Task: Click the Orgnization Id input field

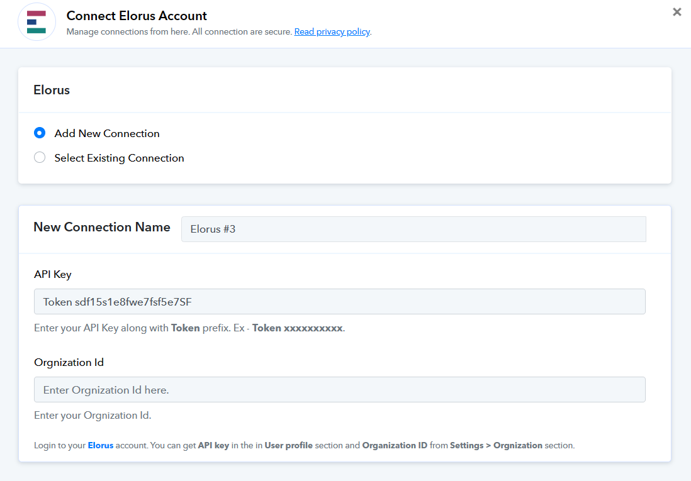Action: [340, 390]
